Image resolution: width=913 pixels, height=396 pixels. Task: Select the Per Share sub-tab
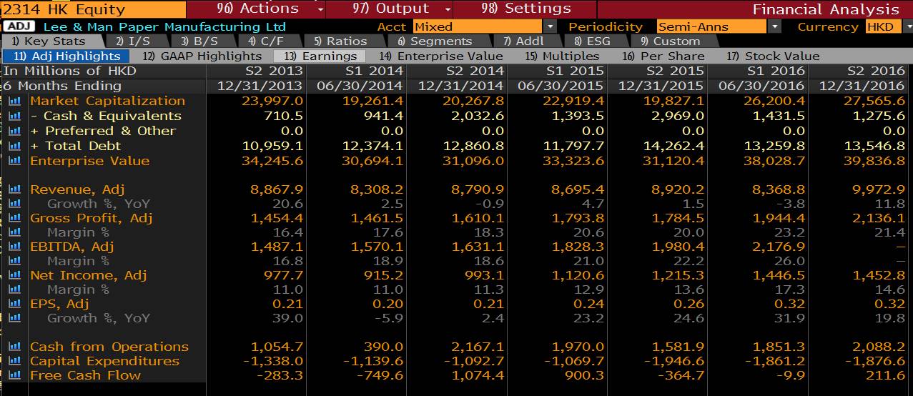(663, 56)
